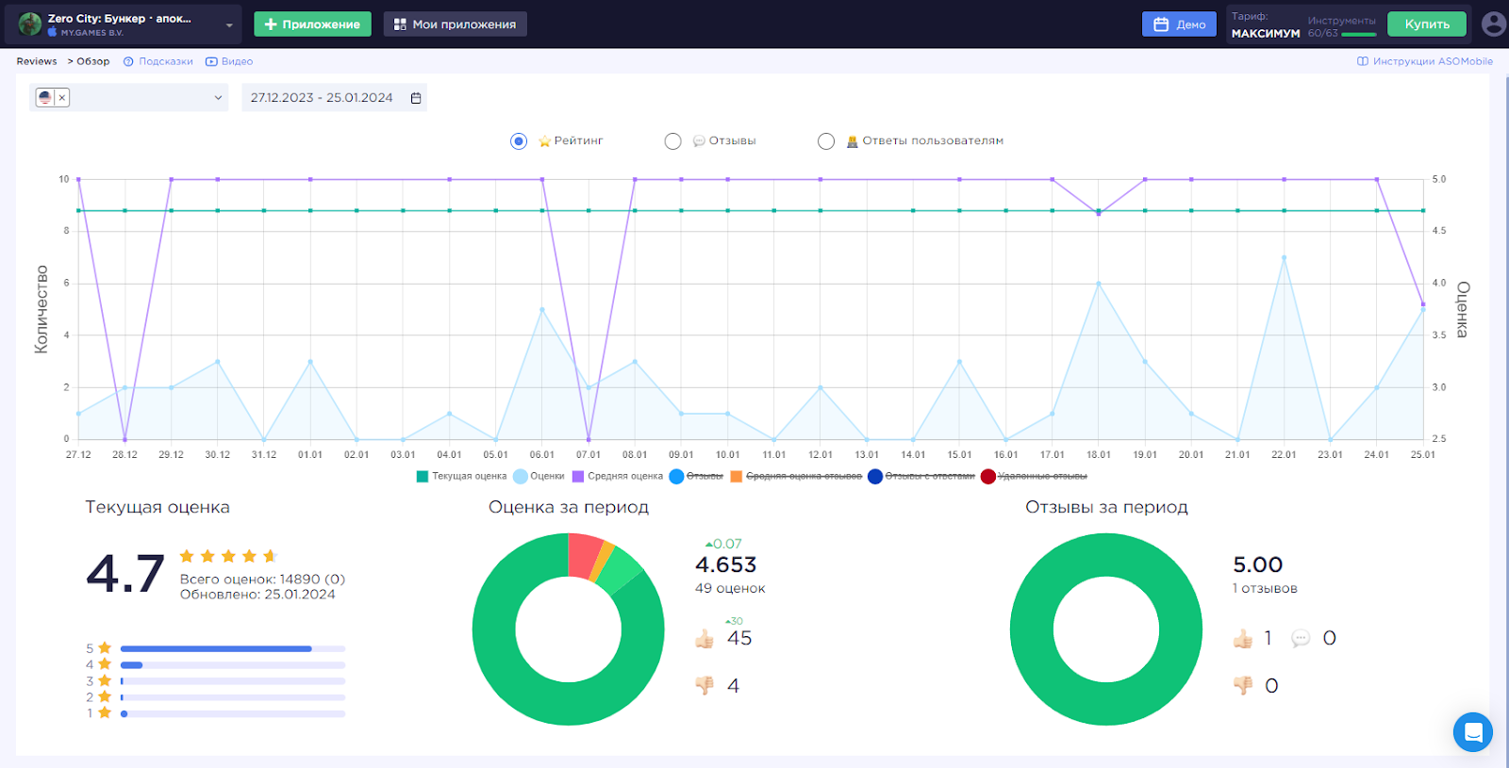Click the 18.01 rating data point
This screenshot has width=1509, height=768.
[1099, 214]
